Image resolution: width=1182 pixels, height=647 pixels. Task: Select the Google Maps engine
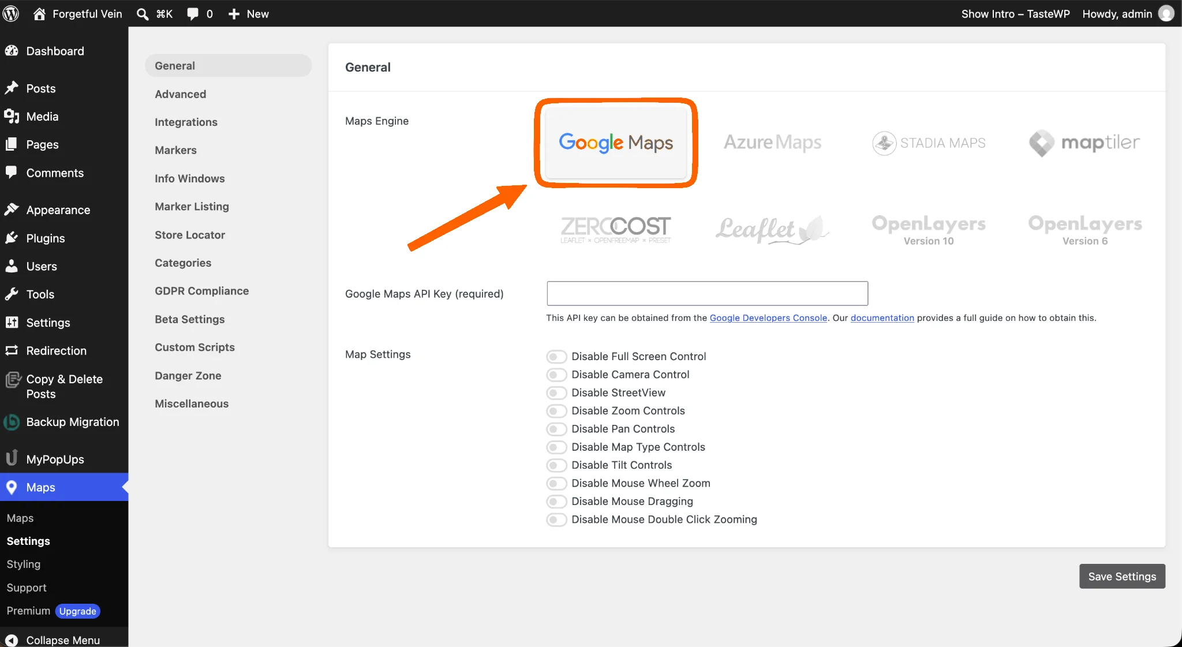pyautogui.click(x=616, y=143)
